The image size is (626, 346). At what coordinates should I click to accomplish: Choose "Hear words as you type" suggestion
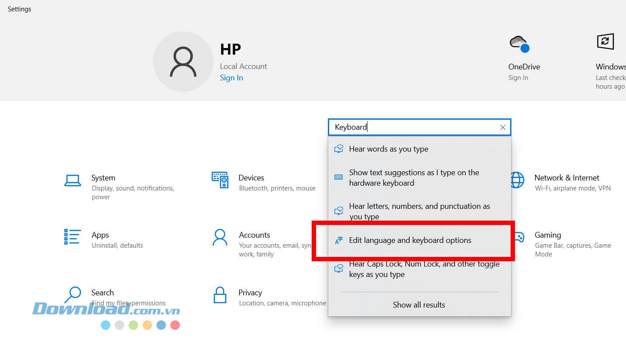tap(389, 149)
